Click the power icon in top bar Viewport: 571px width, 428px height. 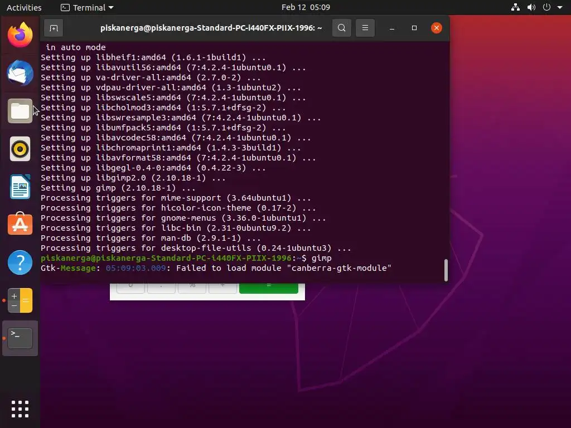click(x=546, y=7)
